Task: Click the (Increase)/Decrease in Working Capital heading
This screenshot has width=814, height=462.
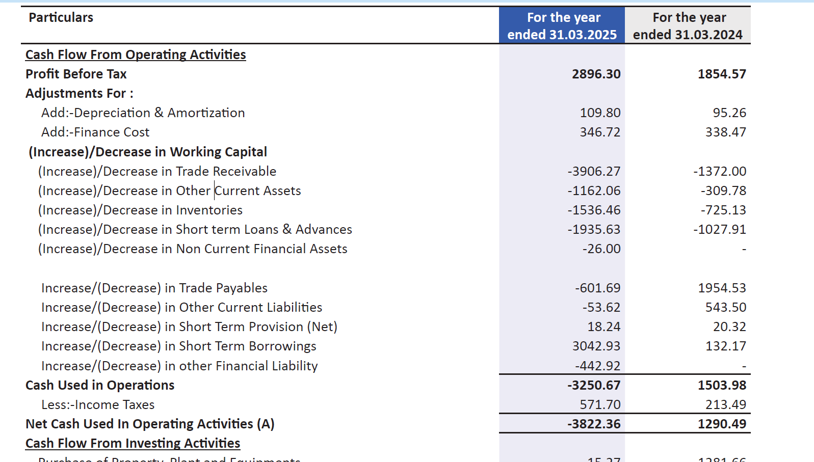Action: coord(148,152)
